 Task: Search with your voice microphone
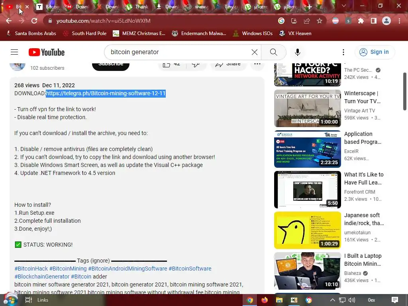(x=297, y=52)
